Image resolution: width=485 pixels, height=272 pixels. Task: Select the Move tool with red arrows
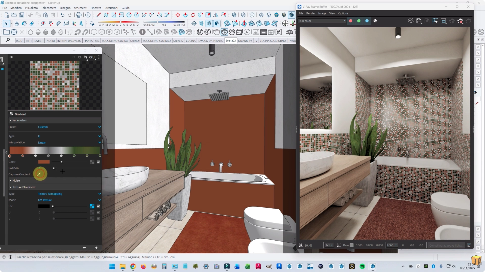178,15
